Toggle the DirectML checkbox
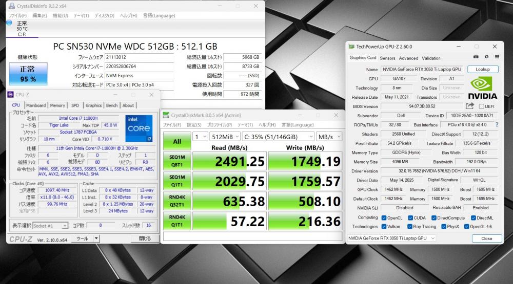The width and height of the screenshot is (513, 284). (x=473, y=218)
